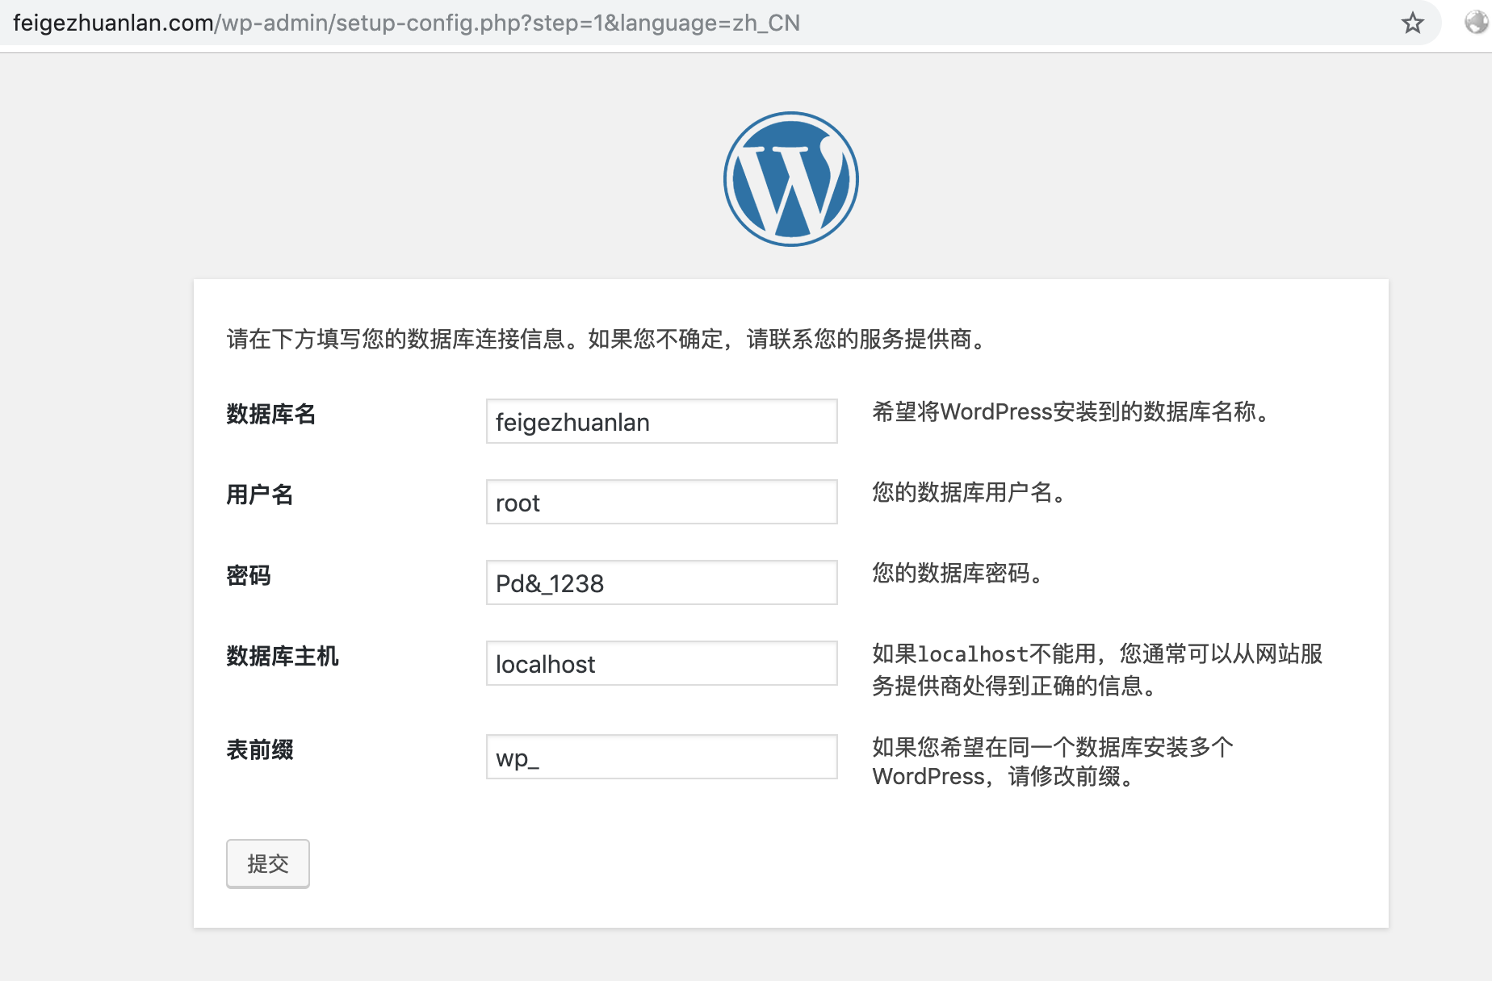Click the WordPress logo

click(x=791, y=178)
